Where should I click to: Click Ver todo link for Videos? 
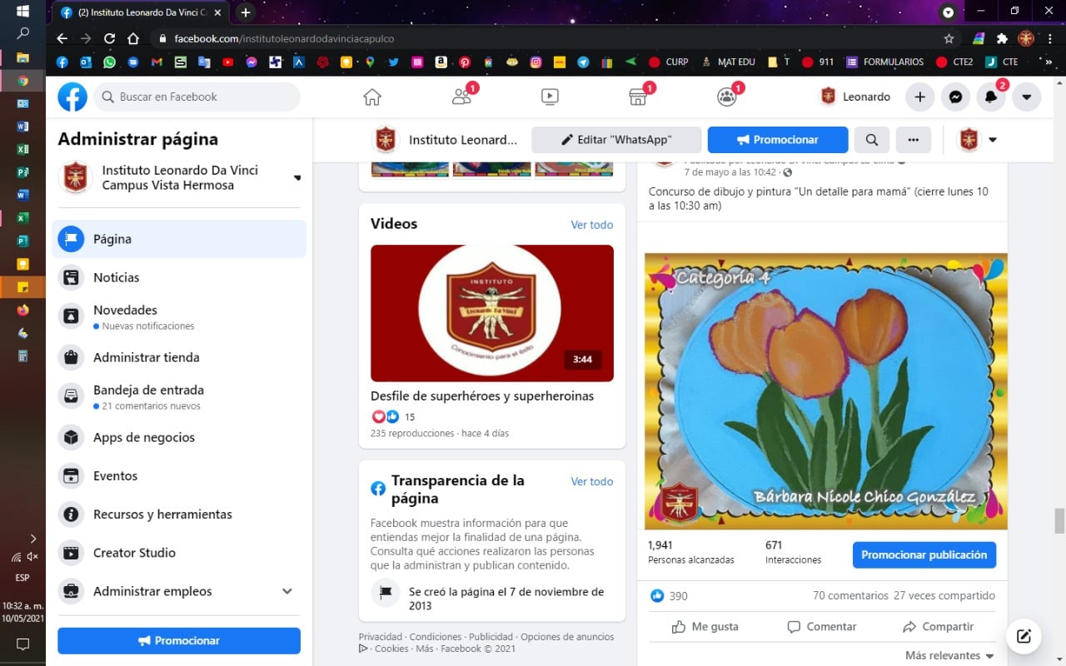tap(592, 225)
